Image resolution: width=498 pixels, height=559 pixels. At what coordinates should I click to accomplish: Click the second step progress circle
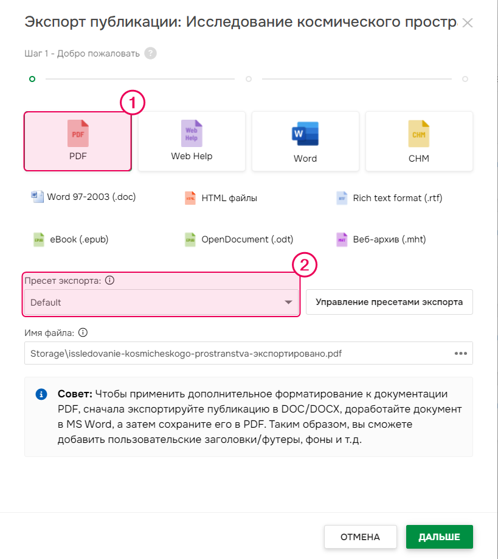pyautogui.click(x=248, y=79)
